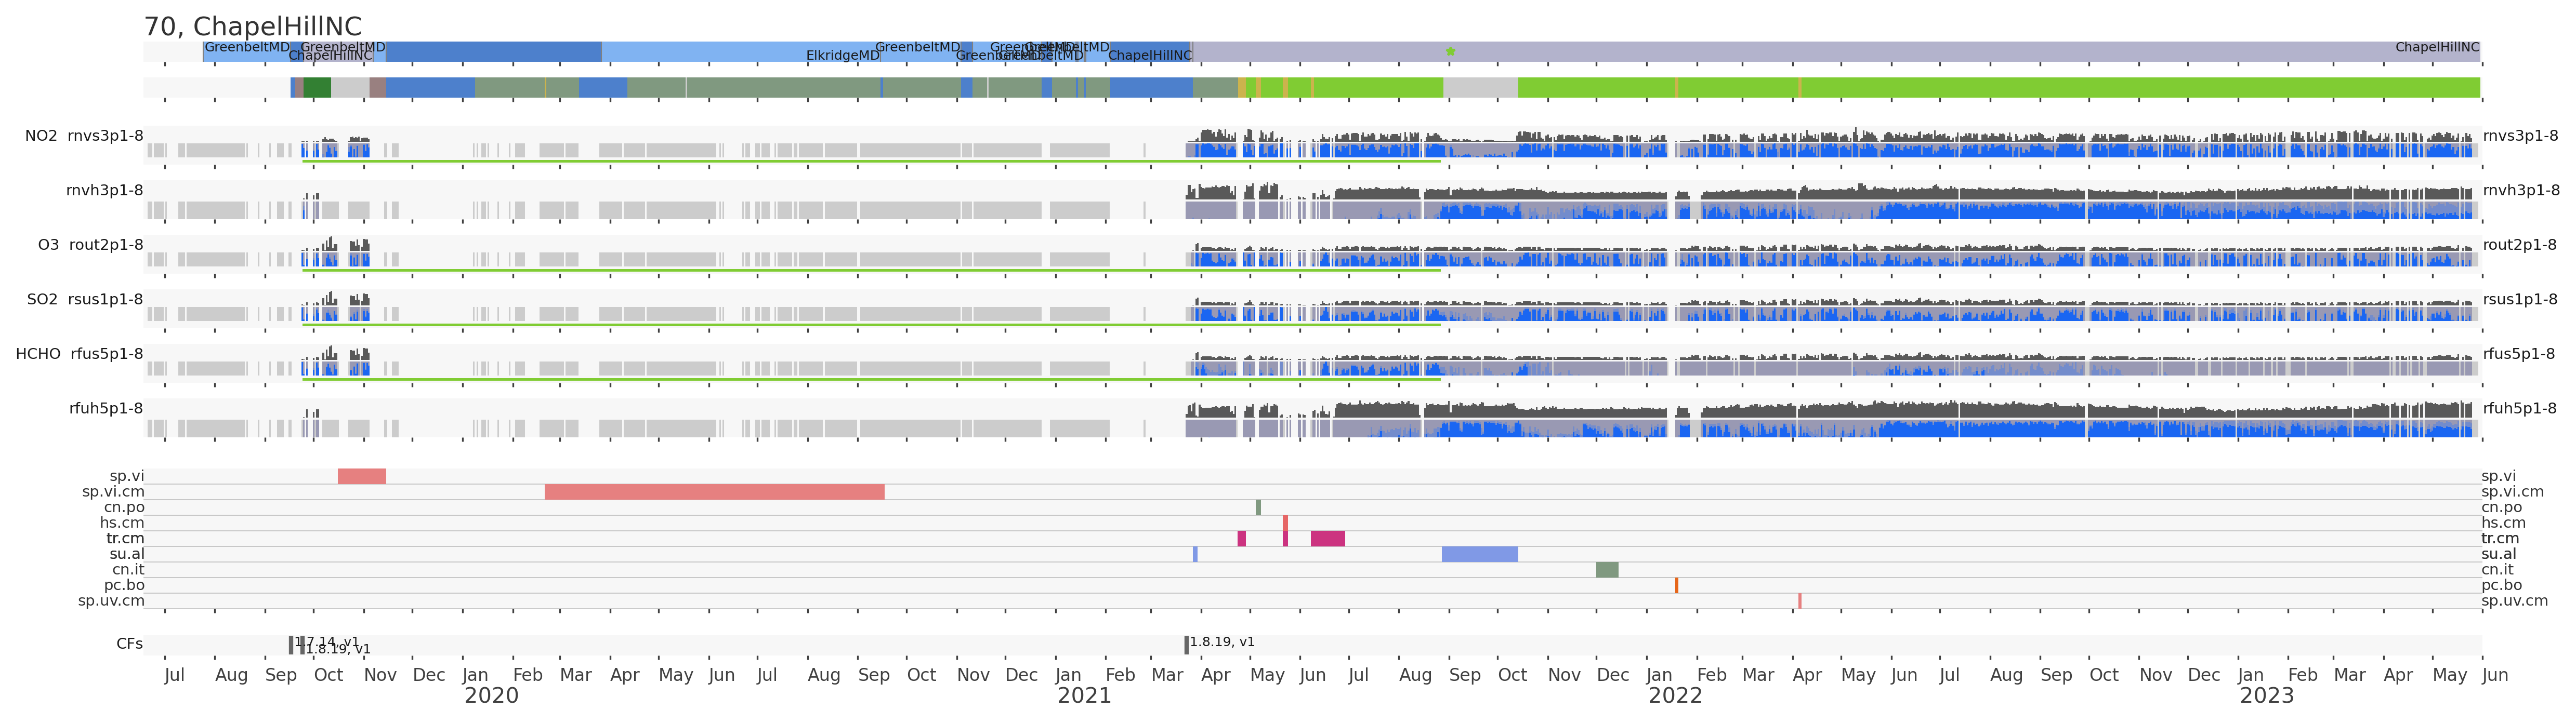
Task: Click the small green cn.po marker
Action: click(x=1258, y=507)
